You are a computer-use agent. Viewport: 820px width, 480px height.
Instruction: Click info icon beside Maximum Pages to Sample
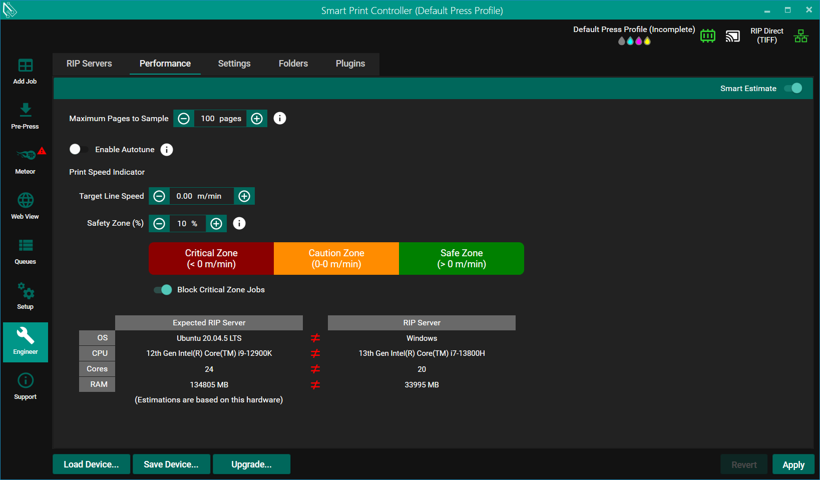280,118
